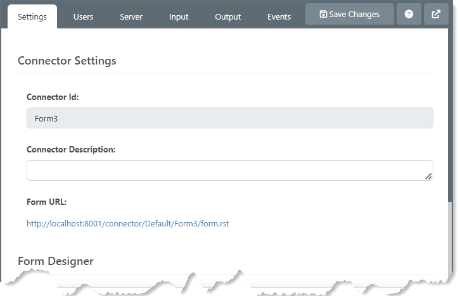The height and width of the screenshot is (296, 460).
Task: Switch to the Settings tab
Action: coord(32,16)
